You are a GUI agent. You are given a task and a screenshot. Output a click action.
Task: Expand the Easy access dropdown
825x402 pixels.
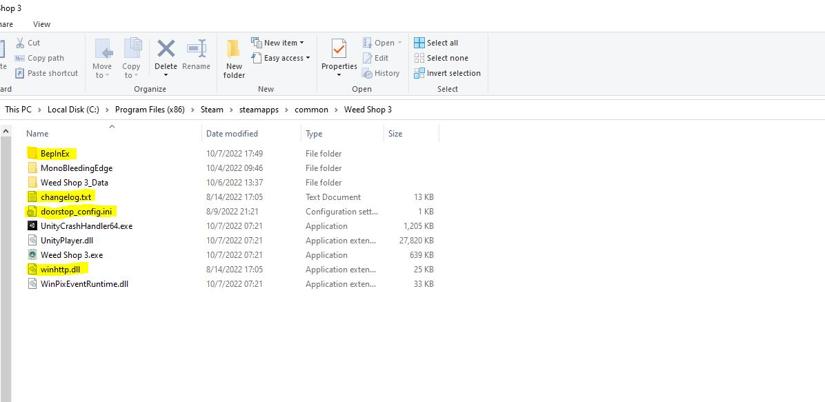[x=281, y=58]
